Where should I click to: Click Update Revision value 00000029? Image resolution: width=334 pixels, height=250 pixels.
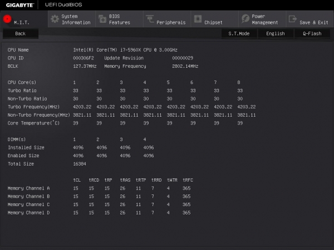pos(183,58)
